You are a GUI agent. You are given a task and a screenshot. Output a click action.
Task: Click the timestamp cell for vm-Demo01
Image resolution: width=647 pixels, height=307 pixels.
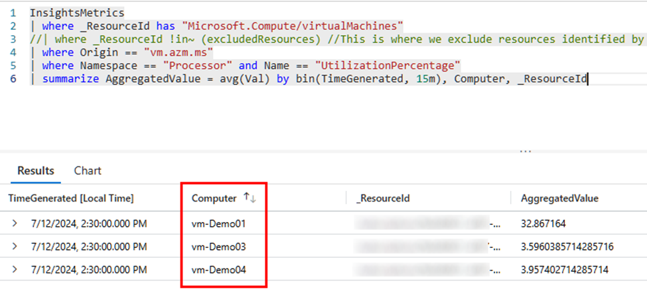point(89,223)
